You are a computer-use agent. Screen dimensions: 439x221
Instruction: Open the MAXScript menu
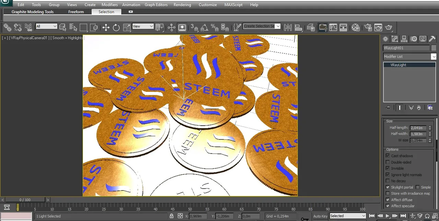click(234, 5)
